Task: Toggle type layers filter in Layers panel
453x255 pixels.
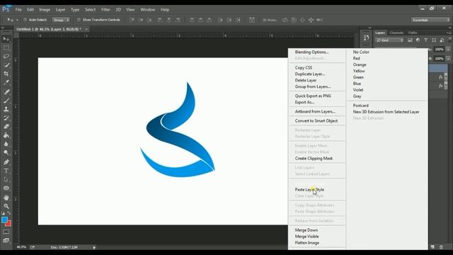Action: (x=425, y=40)
